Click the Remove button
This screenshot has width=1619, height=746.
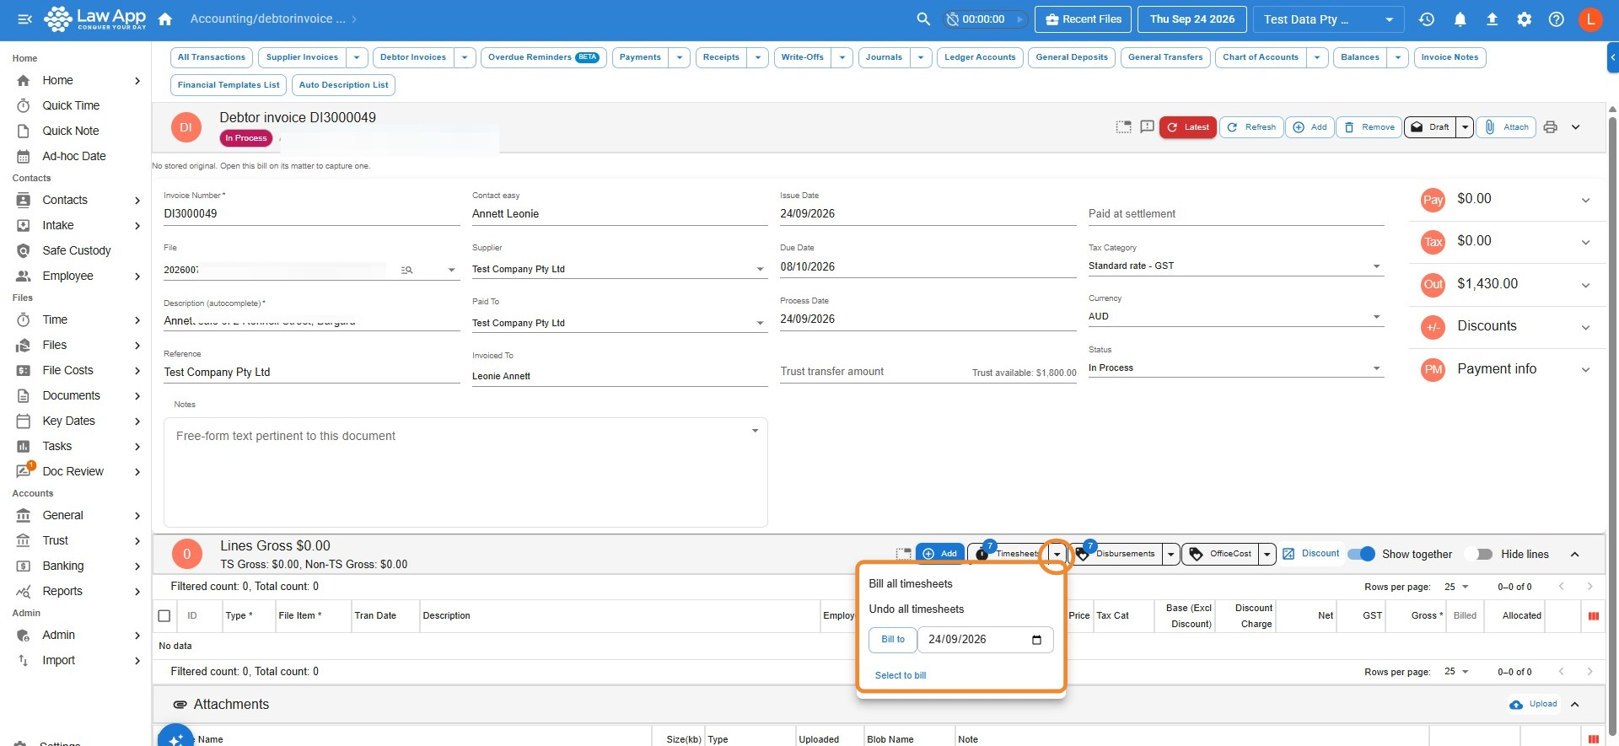[1369, 127]
